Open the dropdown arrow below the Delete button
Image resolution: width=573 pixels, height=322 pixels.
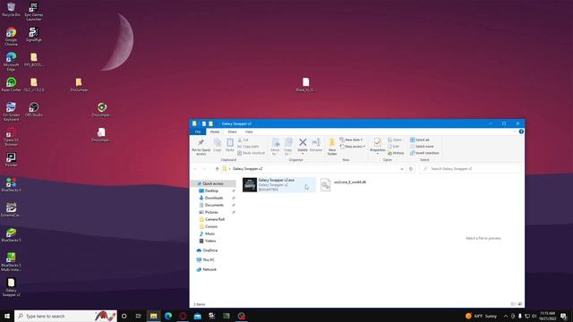point(303,154)
